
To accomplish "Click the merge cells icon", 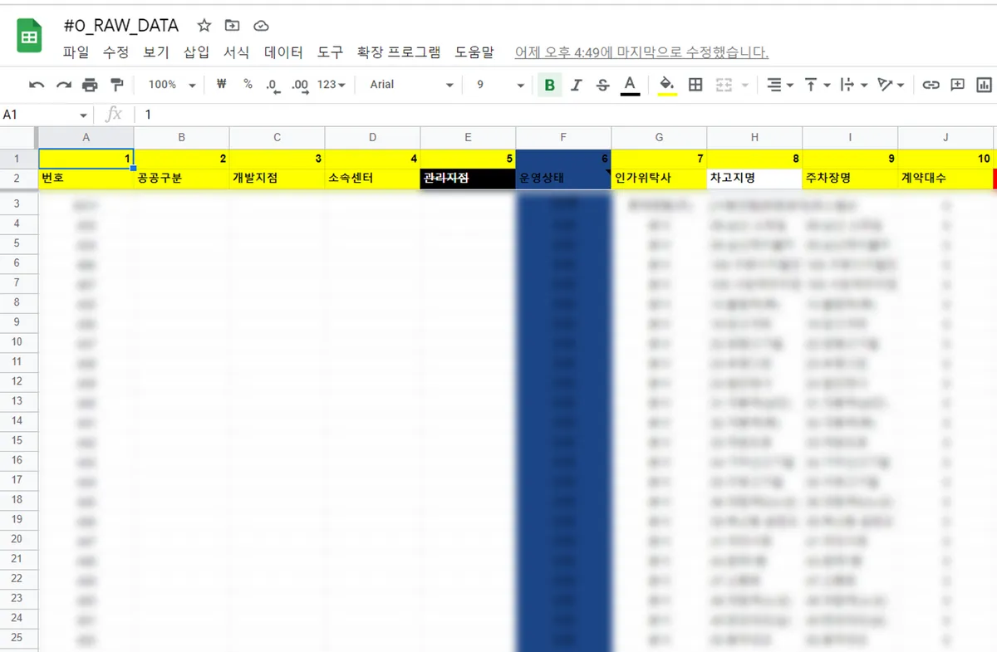I will [x=724, y=85].
